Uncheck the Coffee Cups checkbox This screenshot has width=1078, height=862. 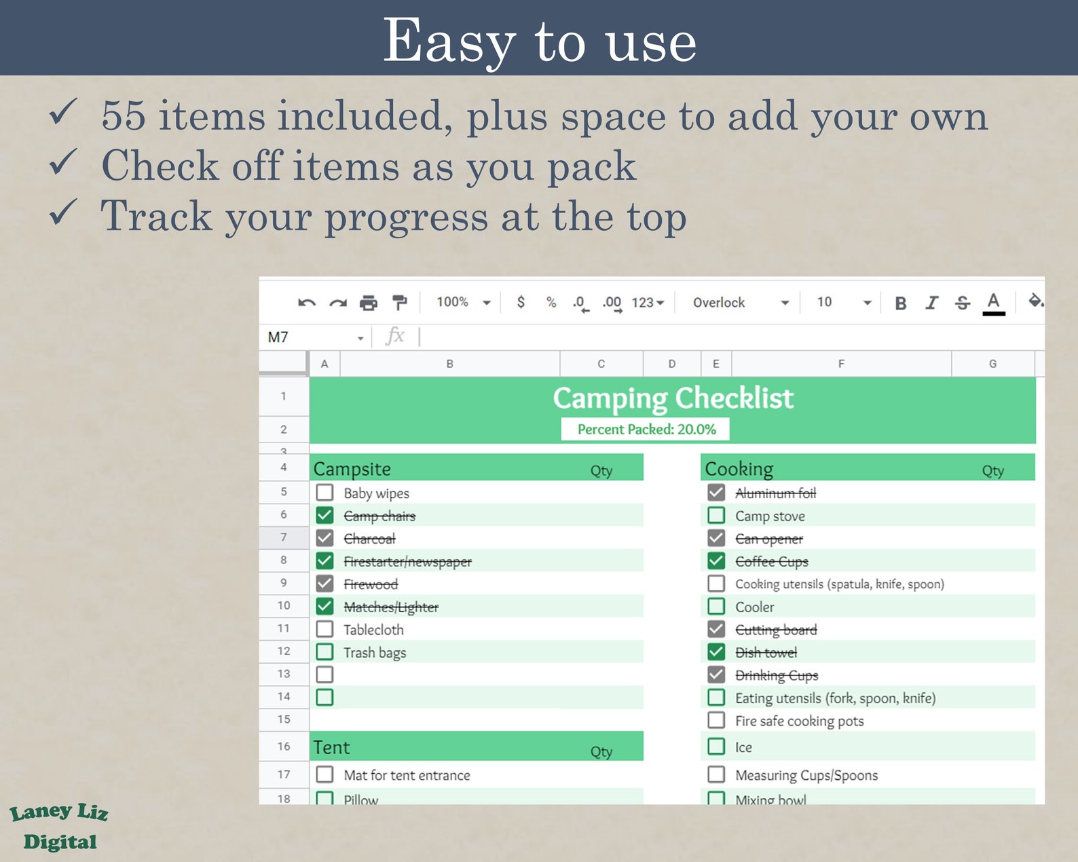click(x=716, y=561)
